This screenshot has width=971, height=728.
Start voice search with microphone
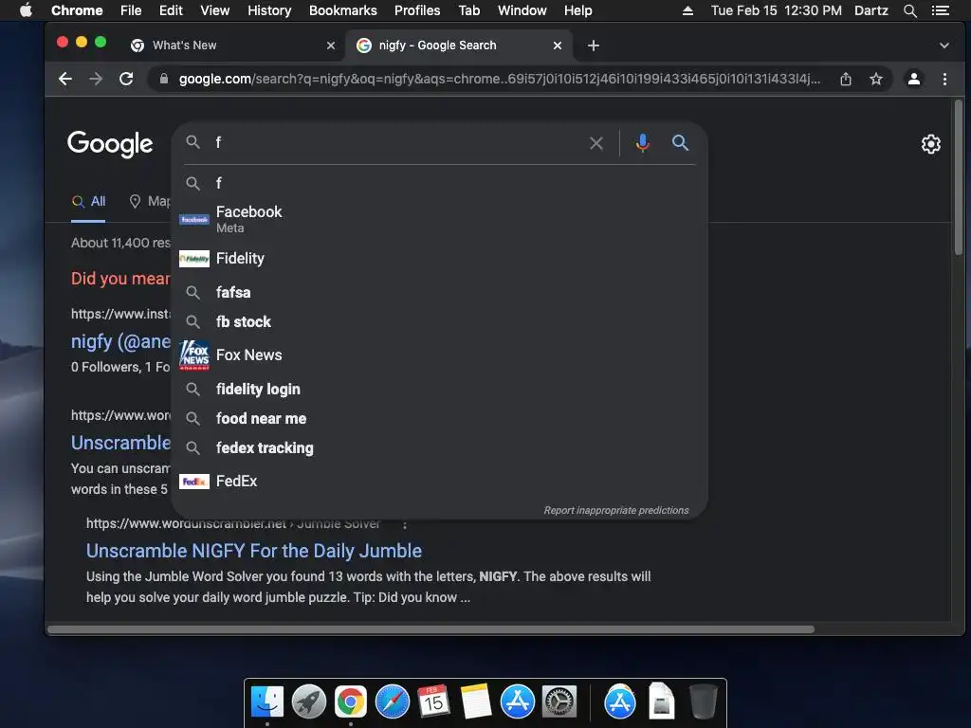click(x=642, y=143)
